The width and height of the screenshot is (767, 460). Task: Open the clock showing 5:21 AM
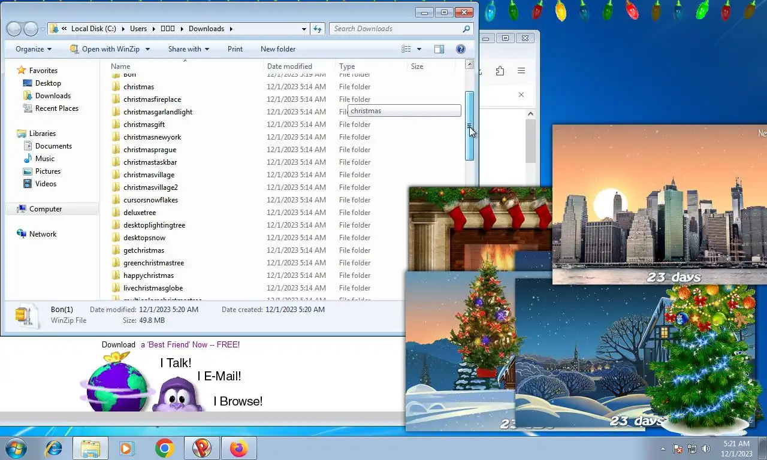tap(736, 449)
